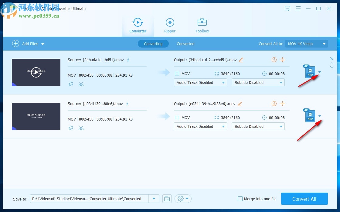340x212 pixels.
Task: Rename first output file with pencil icon
Action: 241,60
